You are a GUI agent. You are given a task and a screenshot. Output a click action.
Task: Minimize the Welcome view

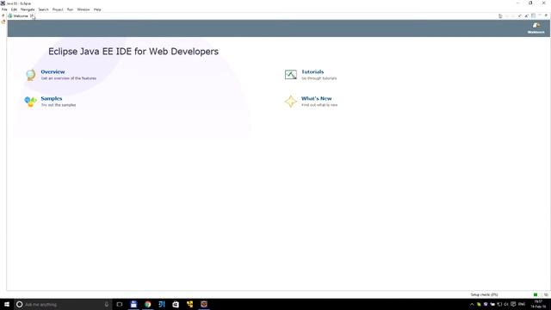tap(540, 15)
